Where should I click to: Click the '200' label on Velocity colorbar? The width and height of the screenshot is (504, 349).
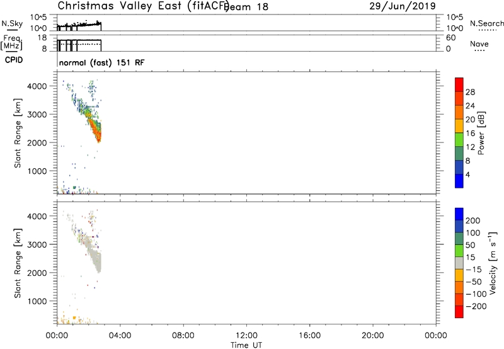473,220
